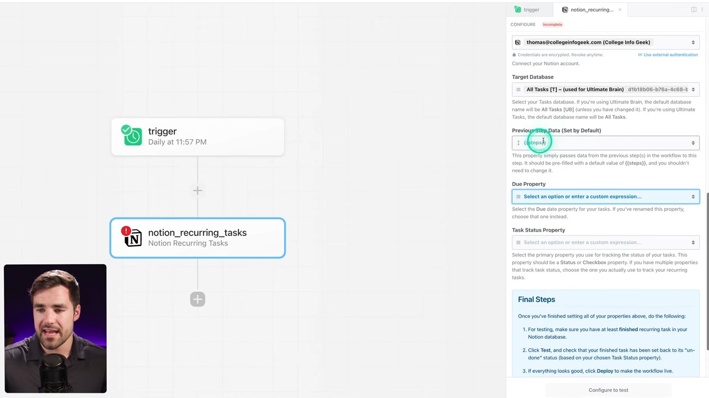Close the notion_recurring tab
Viewport: 709px width, 398px height.
coord(620,9)
